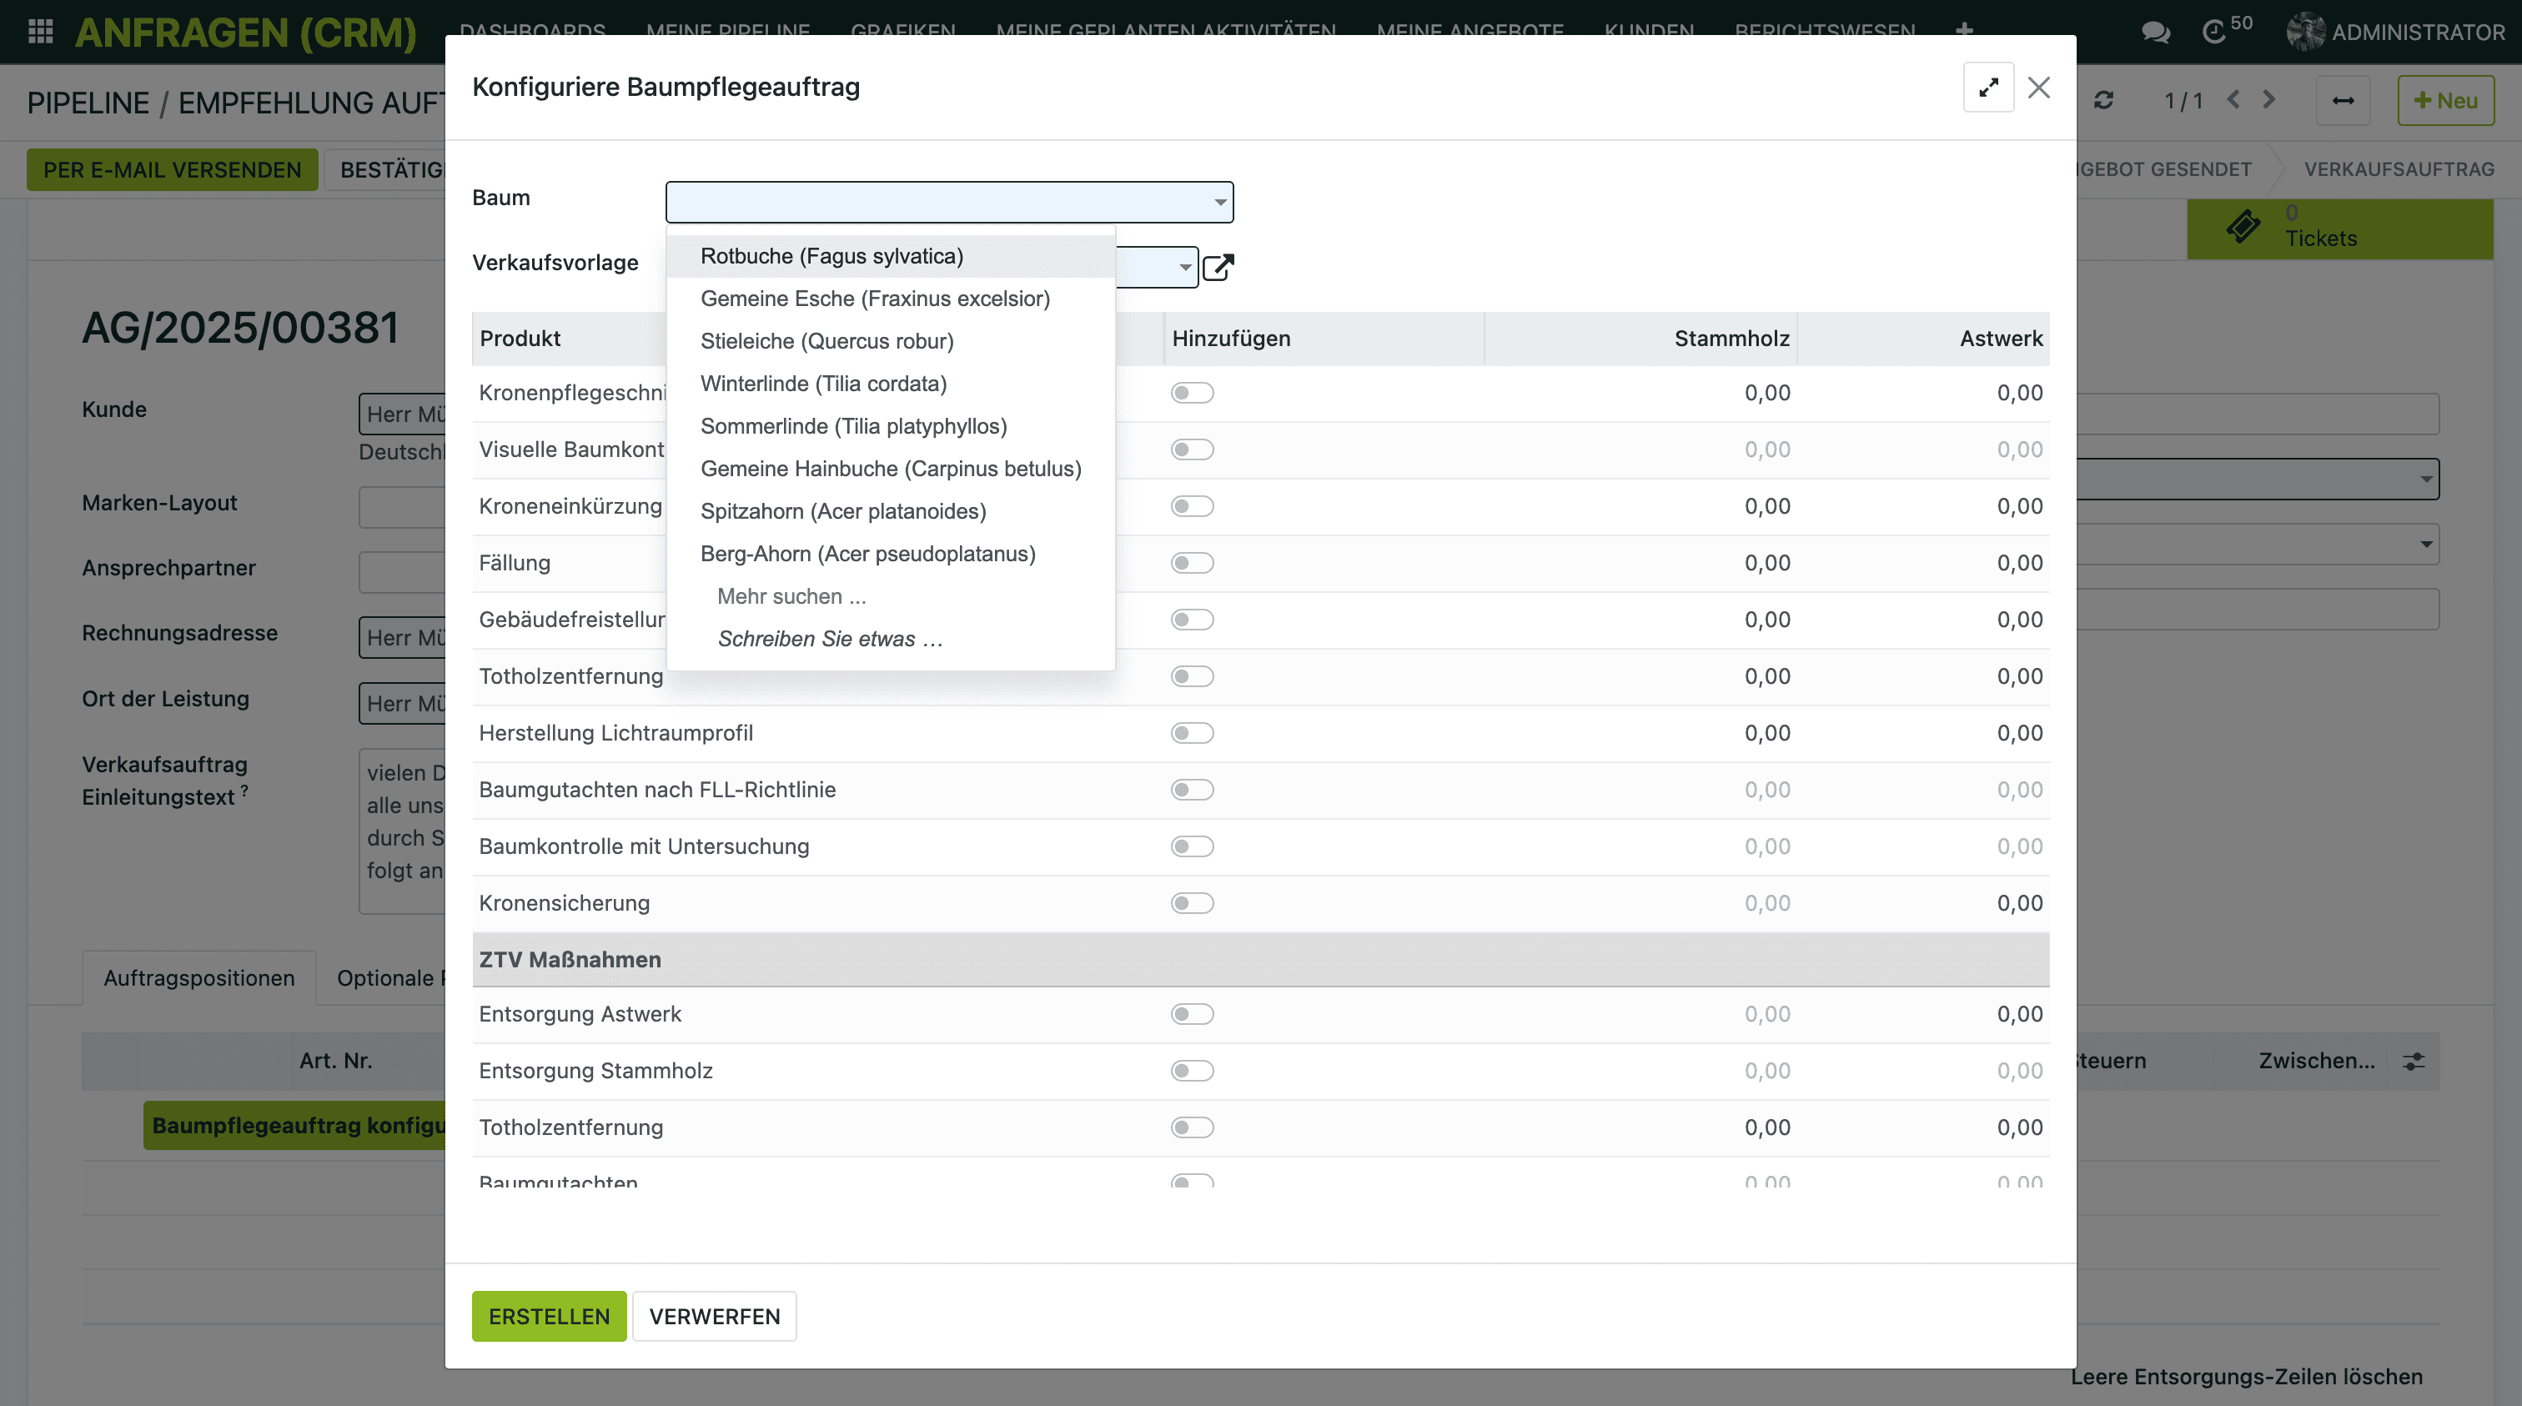Enable Fällung Hinzufügen toggle
This screenshot has width=2522, height=1406.
(x=1192, y=563)
